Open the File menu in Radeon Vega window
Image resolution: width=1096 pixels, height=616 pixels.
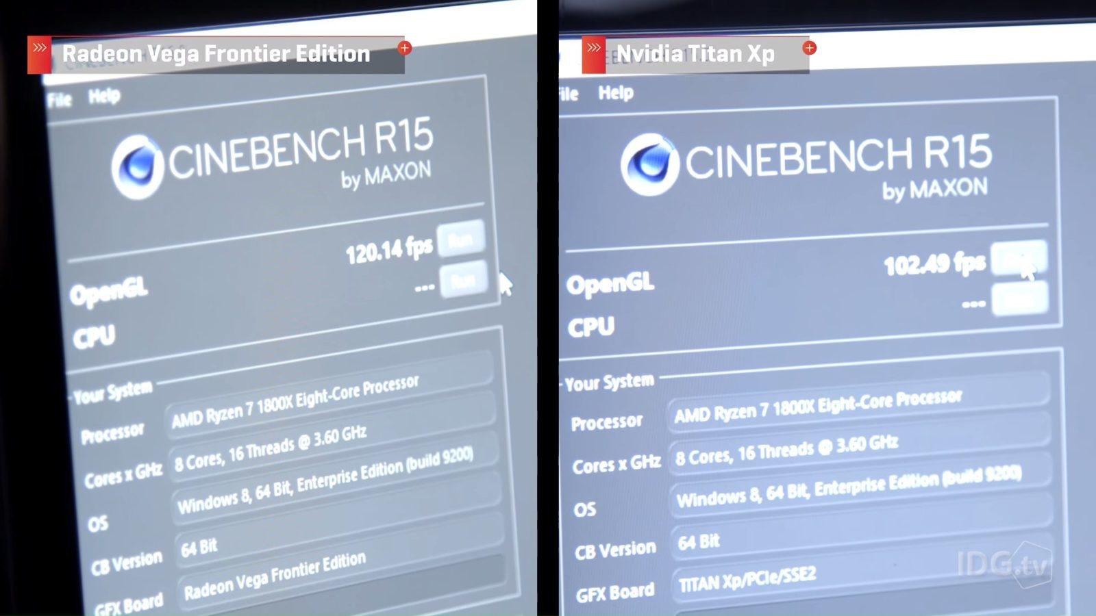[x=59, y=100]
